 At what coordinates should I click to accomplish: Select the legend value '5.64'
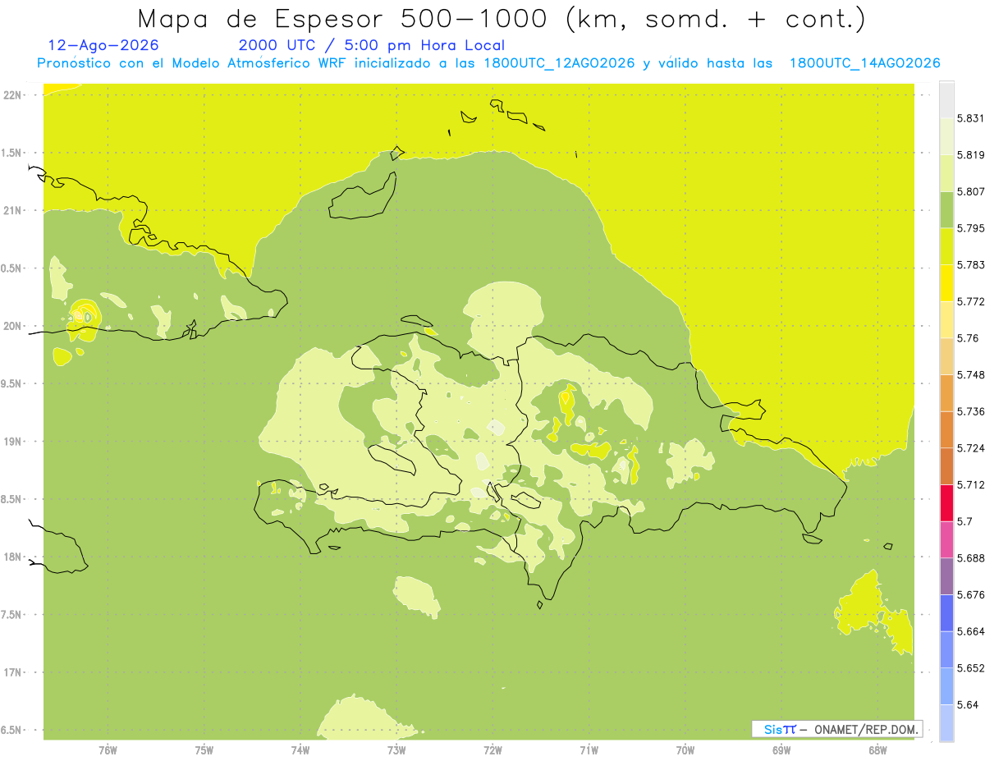pyautogui.click(x=968, y=704)
